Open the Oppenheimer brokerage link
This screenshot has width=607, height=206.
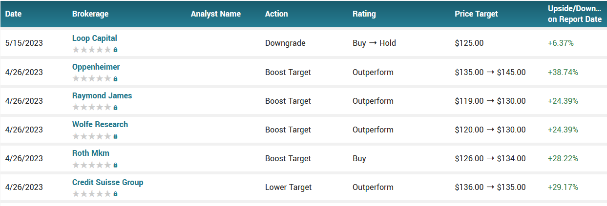coord(96,67)
